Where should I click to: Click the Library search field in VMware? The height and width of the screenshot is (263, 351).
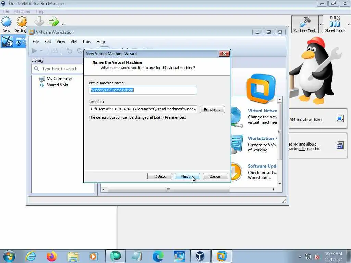coord(57,68)
